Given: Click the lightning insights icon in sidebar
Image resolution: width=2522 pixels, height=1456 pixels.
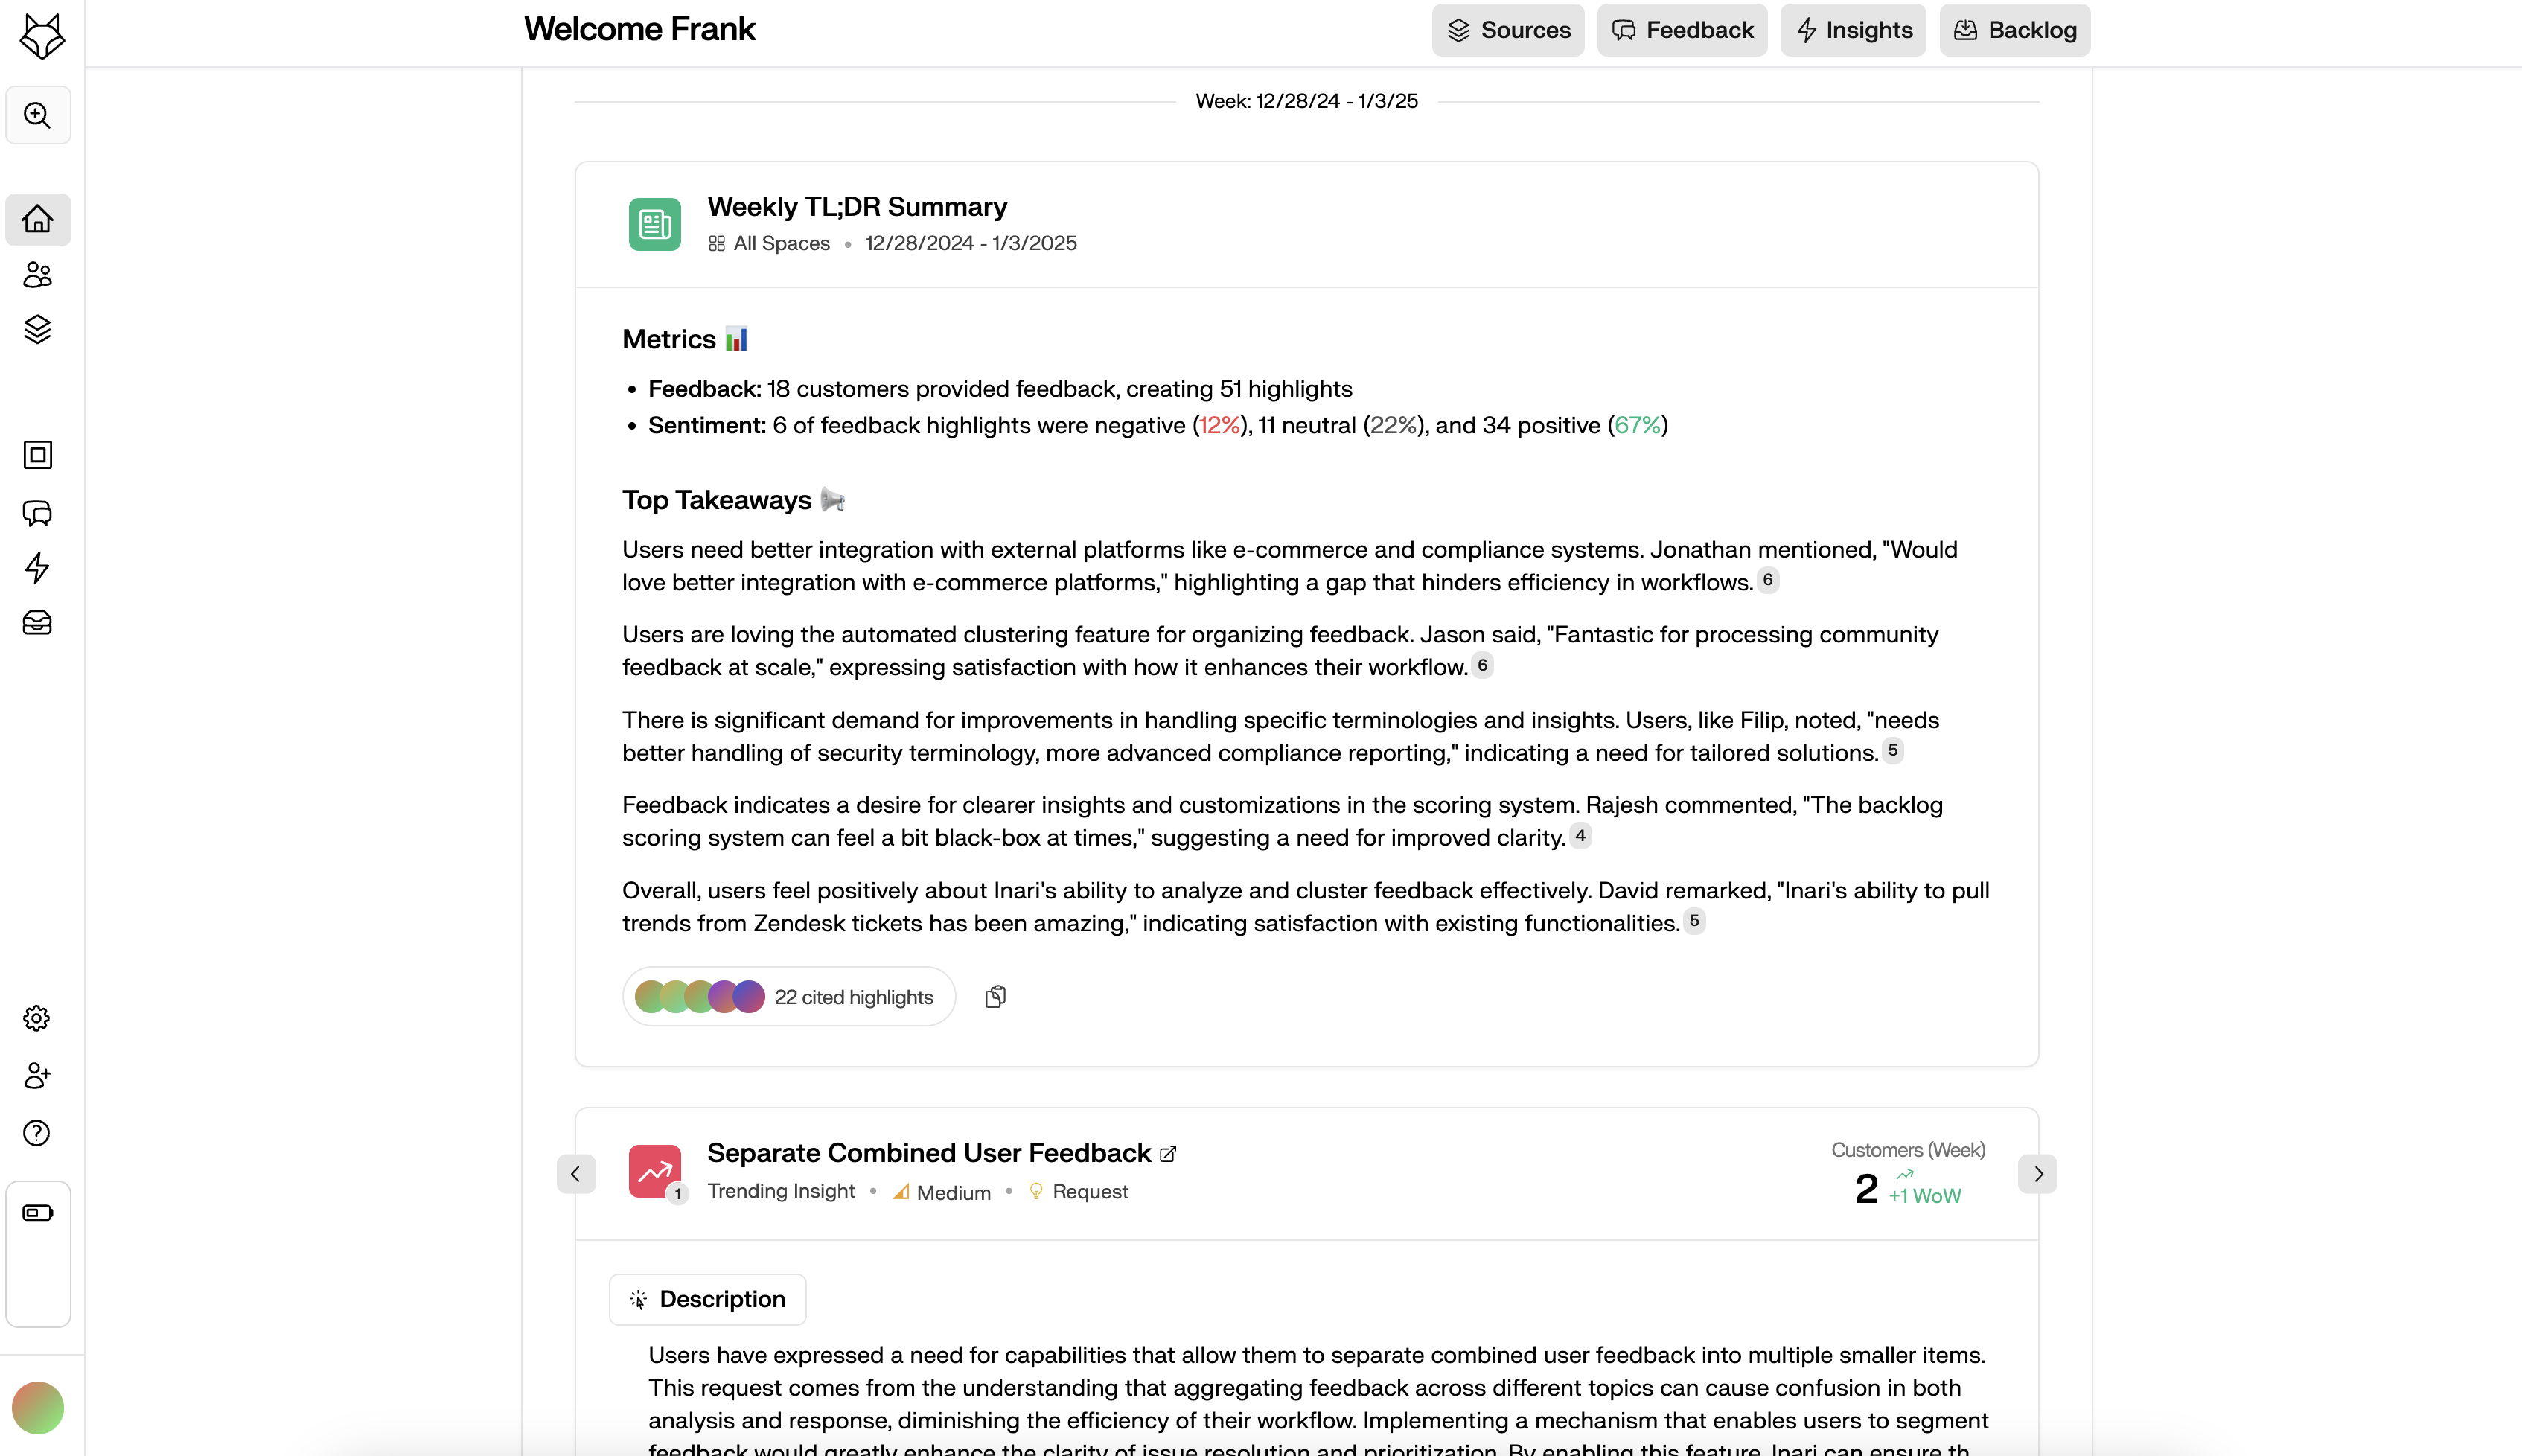Looking at the screenshot, I should pos(38,568).
